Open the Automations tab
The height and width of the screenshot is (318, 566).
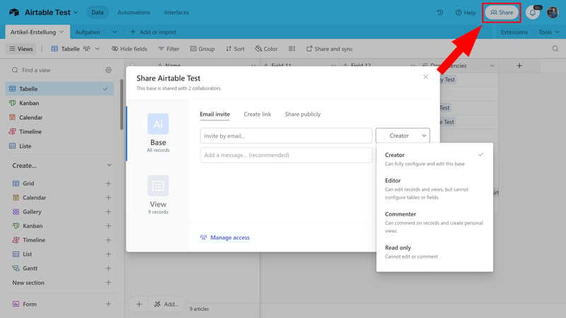point(134,12)
